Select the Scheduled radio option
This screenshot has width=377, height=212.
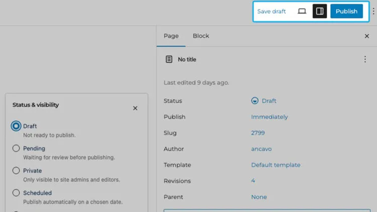point(16,193)
